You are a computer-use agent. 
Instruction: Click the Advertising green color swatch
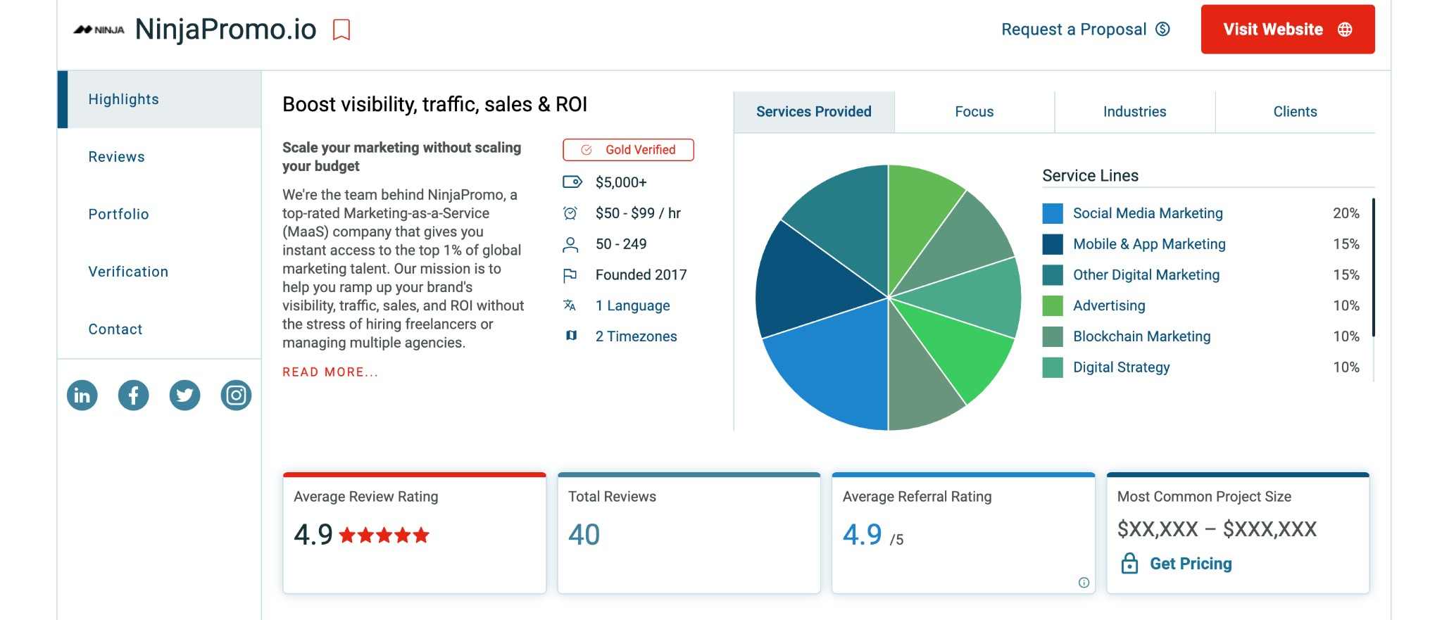coord(1053,305)
